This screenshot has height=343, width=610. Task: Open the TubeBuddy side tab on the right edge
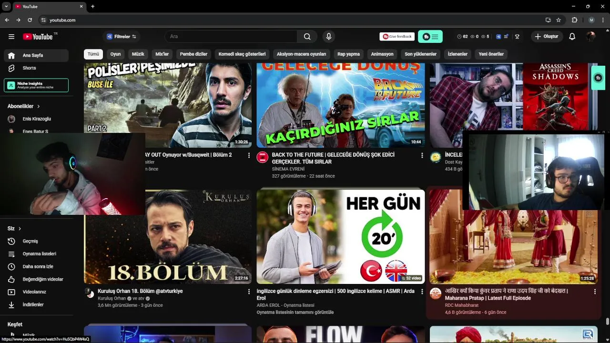[598, 78]
